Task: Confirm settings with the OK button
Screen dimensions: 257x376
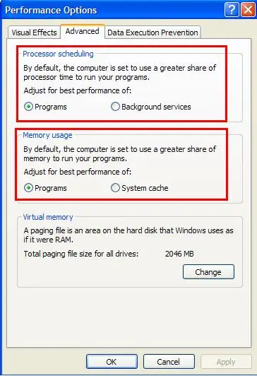Action: (x=112, y=362)
